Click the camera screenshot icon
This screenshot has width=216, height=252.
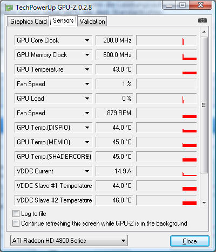pyautogui.click(x=202, y=20)
